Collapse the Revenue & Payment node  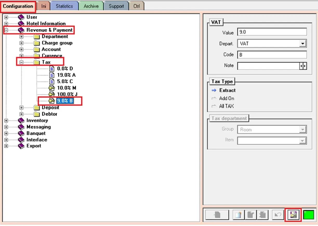(6, 30)
